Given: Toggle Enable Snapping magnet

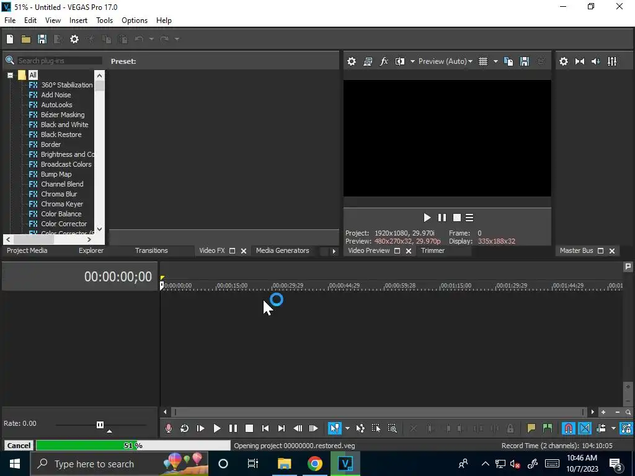Looking at the screenshot, I should (569, 428).
